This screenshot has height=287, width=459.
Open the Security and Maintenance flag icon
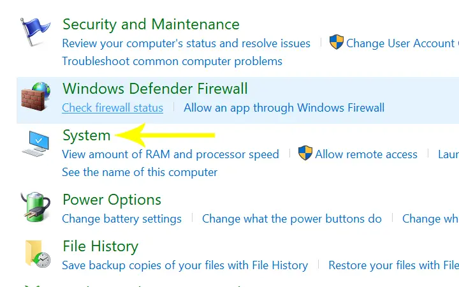click(35, 32)
